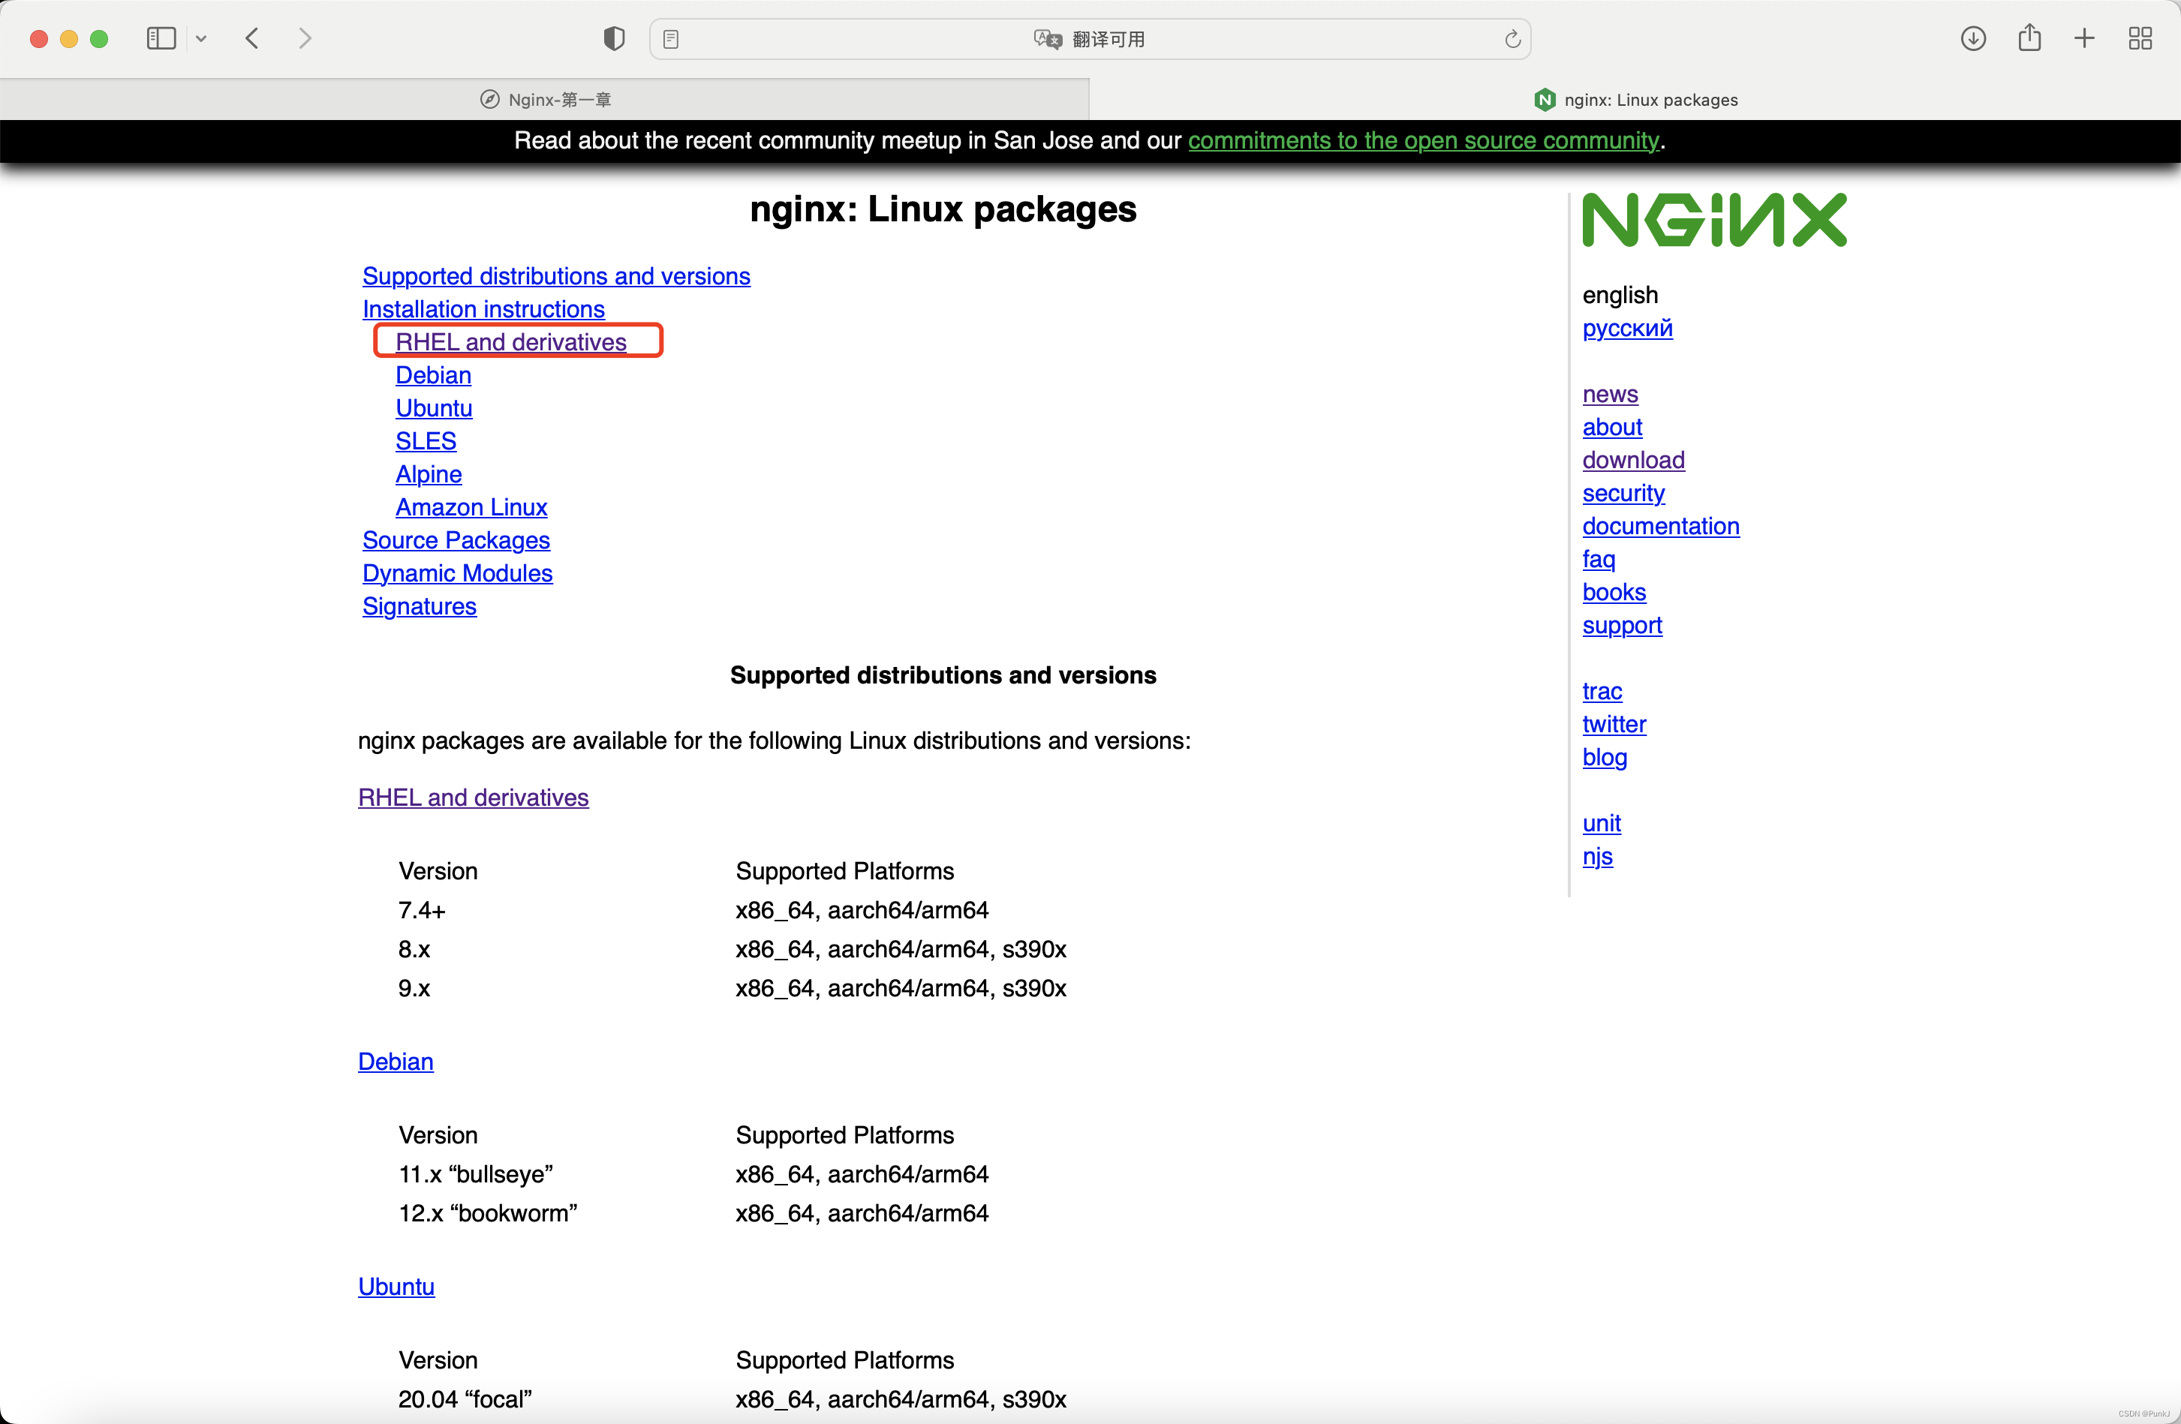Go back to previous page

point(253,38)
